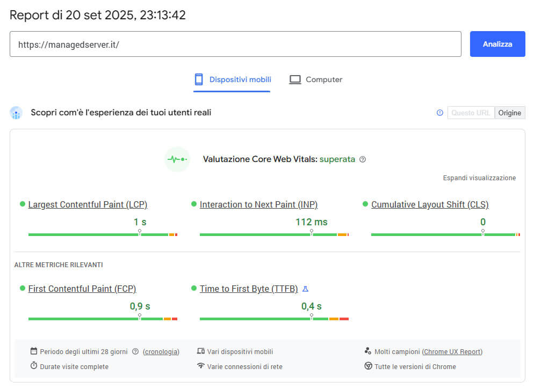Click the experimental flask icon beside TTFB
The height and width of the screenshot is (390, 534).
[305, 289]
